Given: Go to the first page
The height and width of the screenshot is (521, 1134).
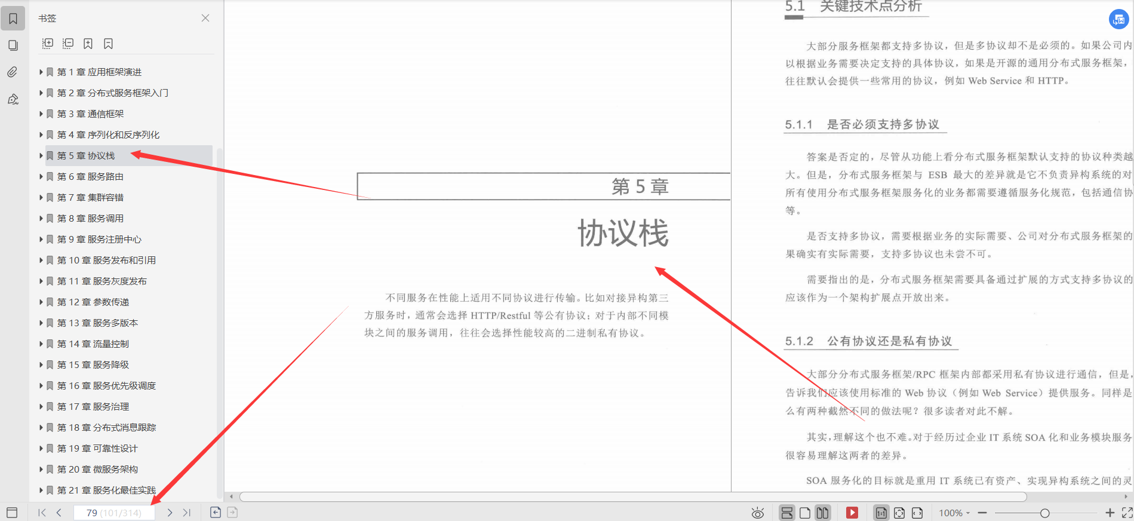Looking at the screenshot, I should [42, 513].
